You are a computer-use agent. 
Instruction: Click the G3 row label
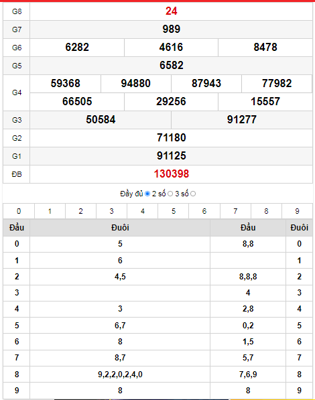pyautogui.click(x=17, y=120)
